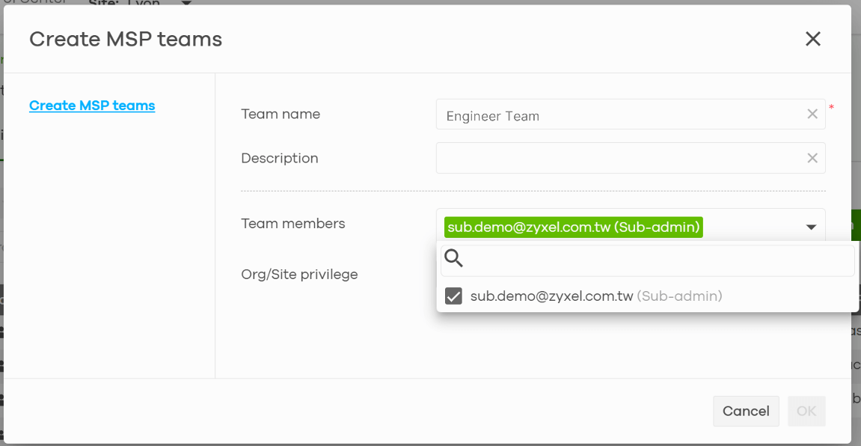Click the search magnifier in the member list
861x446 pixels.
click(454, 258)
